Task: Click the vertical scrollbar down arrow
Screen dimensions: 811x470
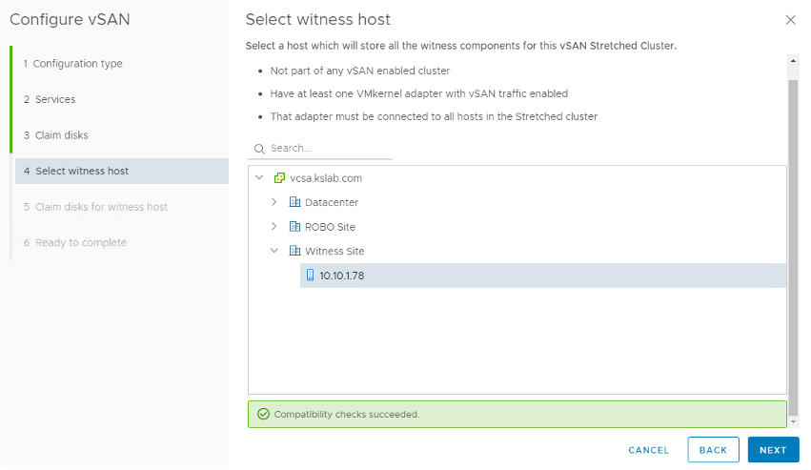Action: (x=793, y=420)
